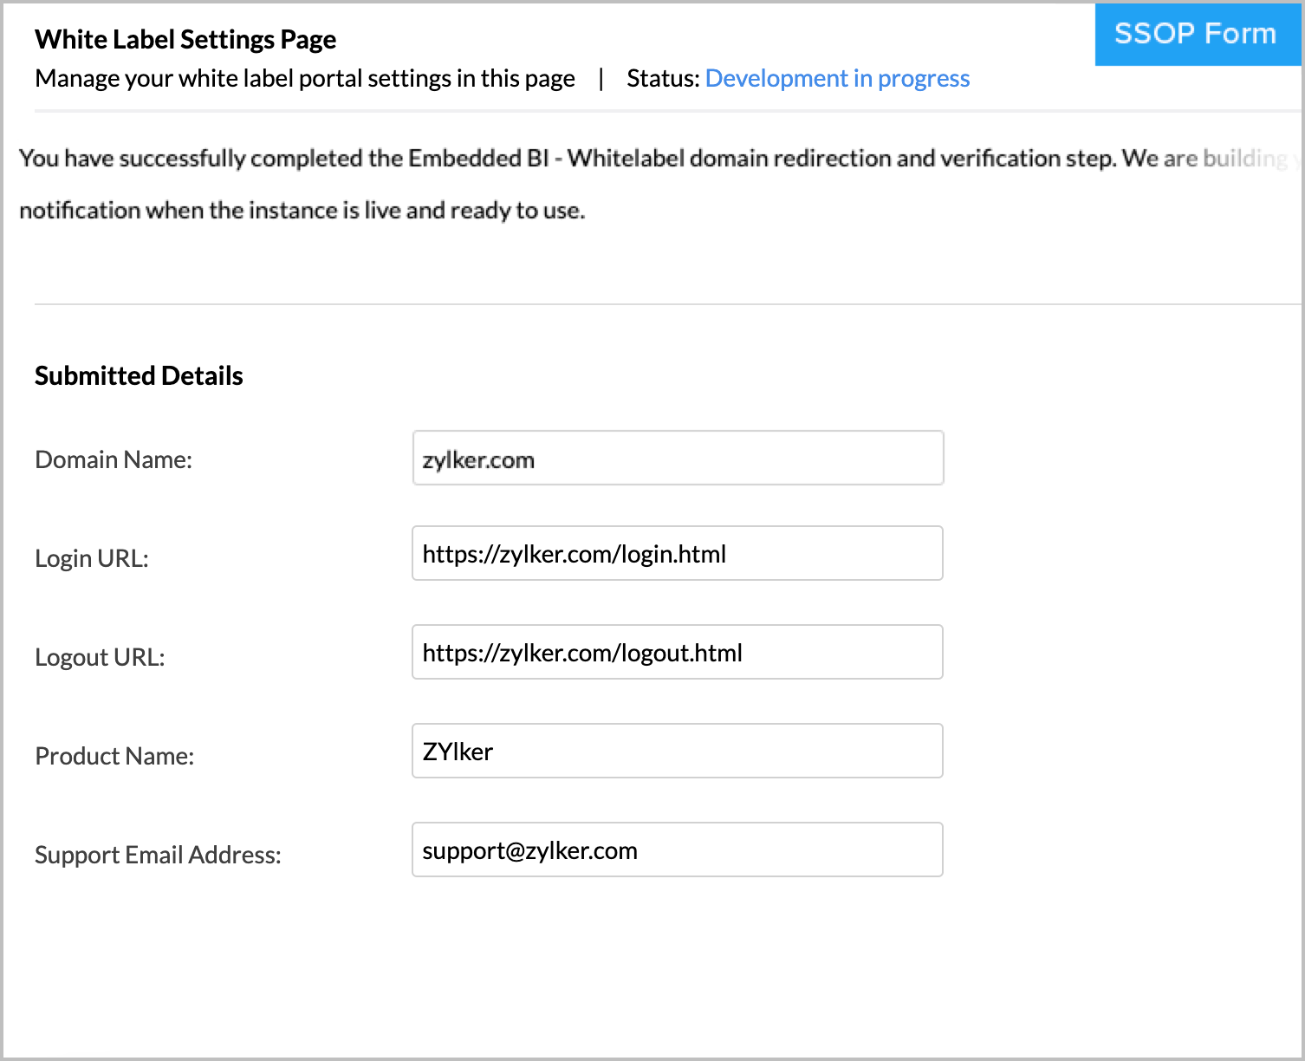
Task: Click the White Label Settings Page heading
Action: tap(185, 40)
